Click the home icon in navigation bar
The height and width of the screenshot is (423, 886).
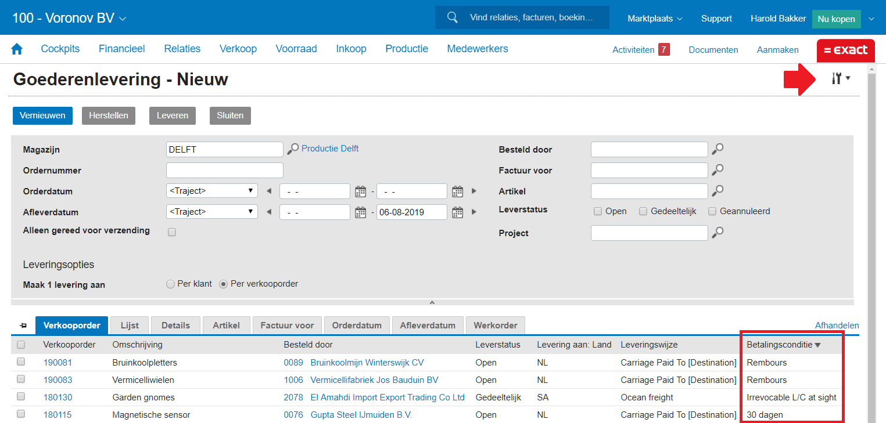tap(17, 49)
